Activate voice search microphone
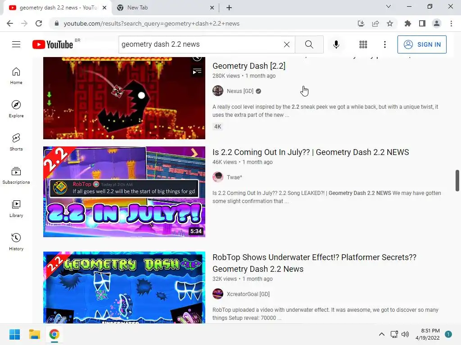The image size is (461, 345). click(x=336, y=44)
